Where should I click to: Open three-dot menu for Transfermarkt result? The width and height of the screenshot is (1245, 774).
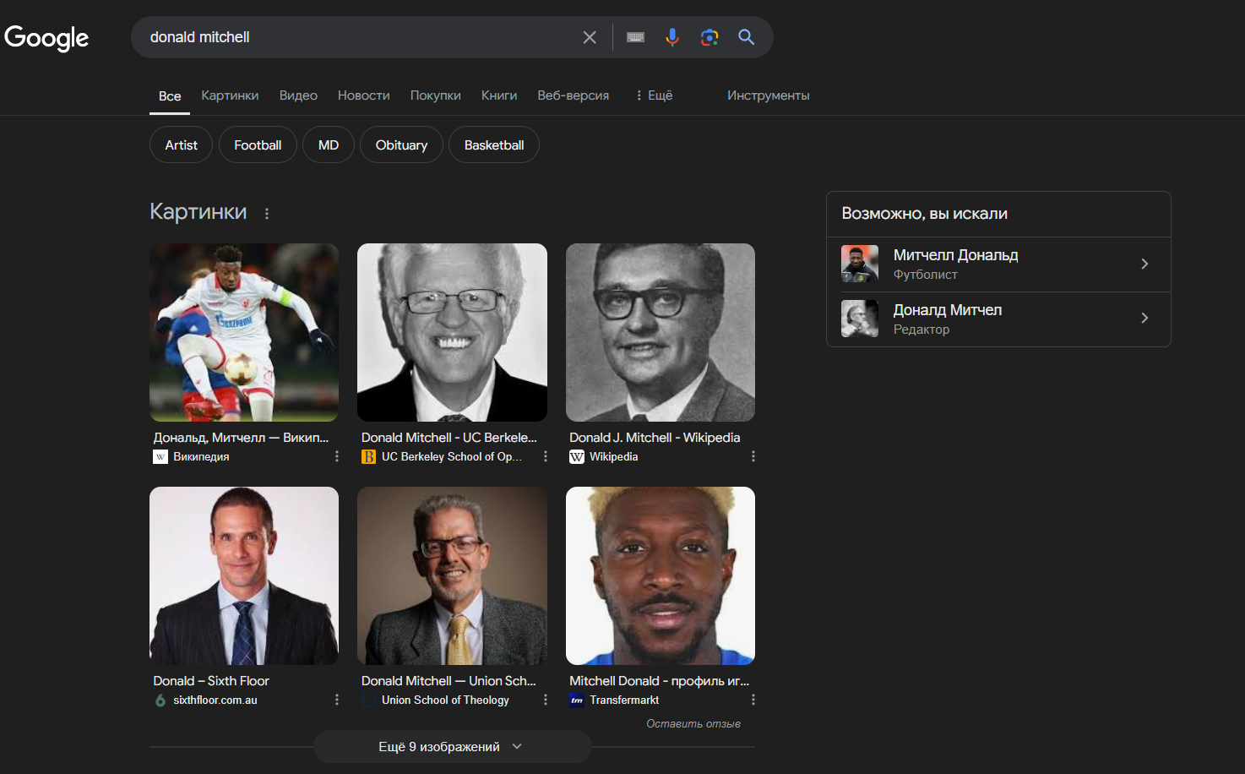pyautogui.click(x=753, y=700)
